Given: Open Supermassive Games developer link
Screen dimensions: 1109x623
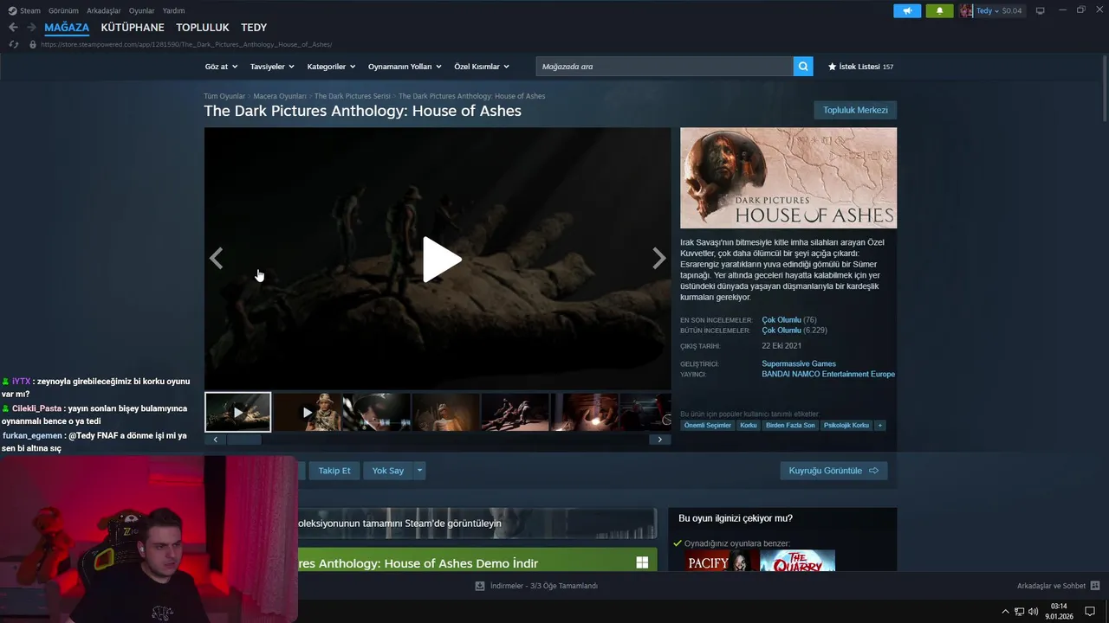Looking at the screenshot, I should click(799, 363).
